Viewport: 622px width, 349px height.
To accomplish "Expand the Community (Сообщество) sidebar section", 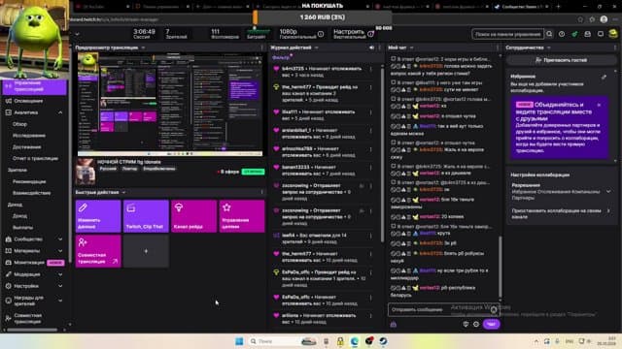I will [x=60, y=239].
